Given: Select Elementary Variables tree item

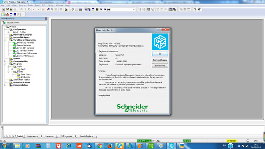Looking at the screenshot, I should point(25,43).
